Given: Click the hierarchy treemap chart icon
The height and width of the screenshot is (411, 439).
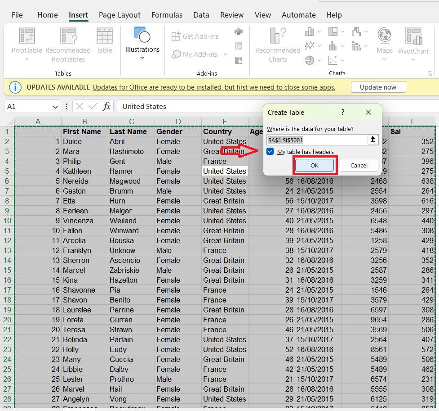Looking at the screenshot, I should click(x=333, y=32).
